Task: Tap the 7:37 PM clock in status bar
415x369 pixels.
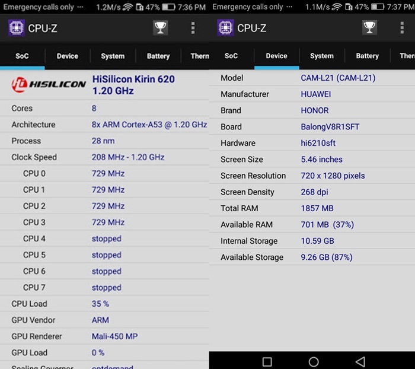Action: (401, 7)
